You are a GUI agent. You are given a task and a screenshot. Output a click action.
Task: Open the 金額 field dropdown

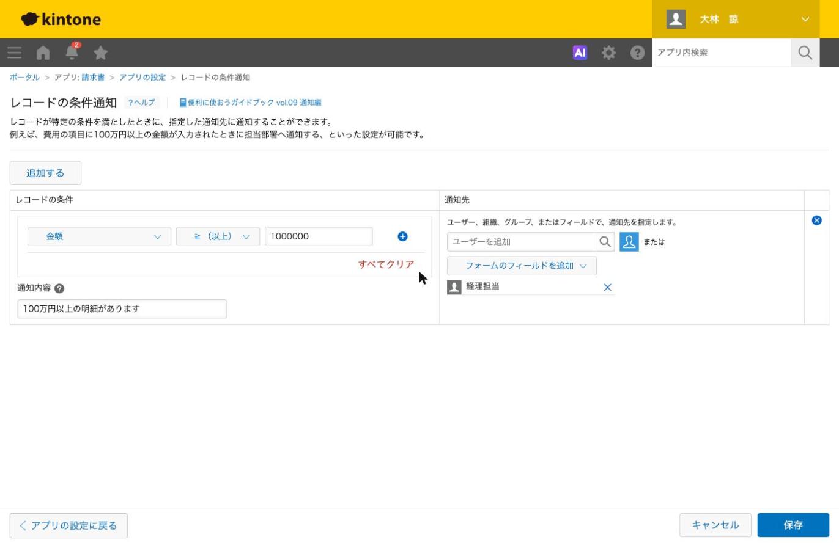point(99,236)
